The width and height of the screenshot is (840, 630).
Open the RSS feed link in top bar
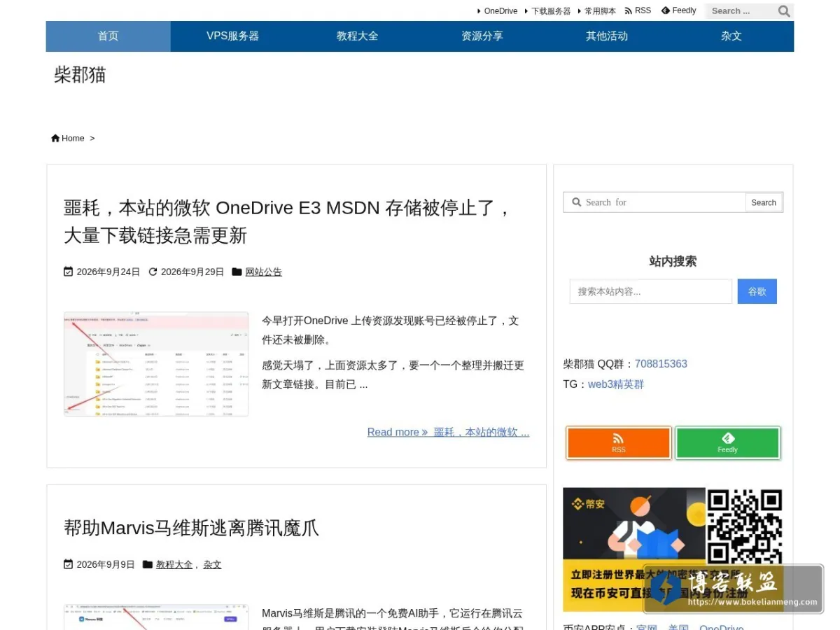pyautogui.click(x=638, y=10)
